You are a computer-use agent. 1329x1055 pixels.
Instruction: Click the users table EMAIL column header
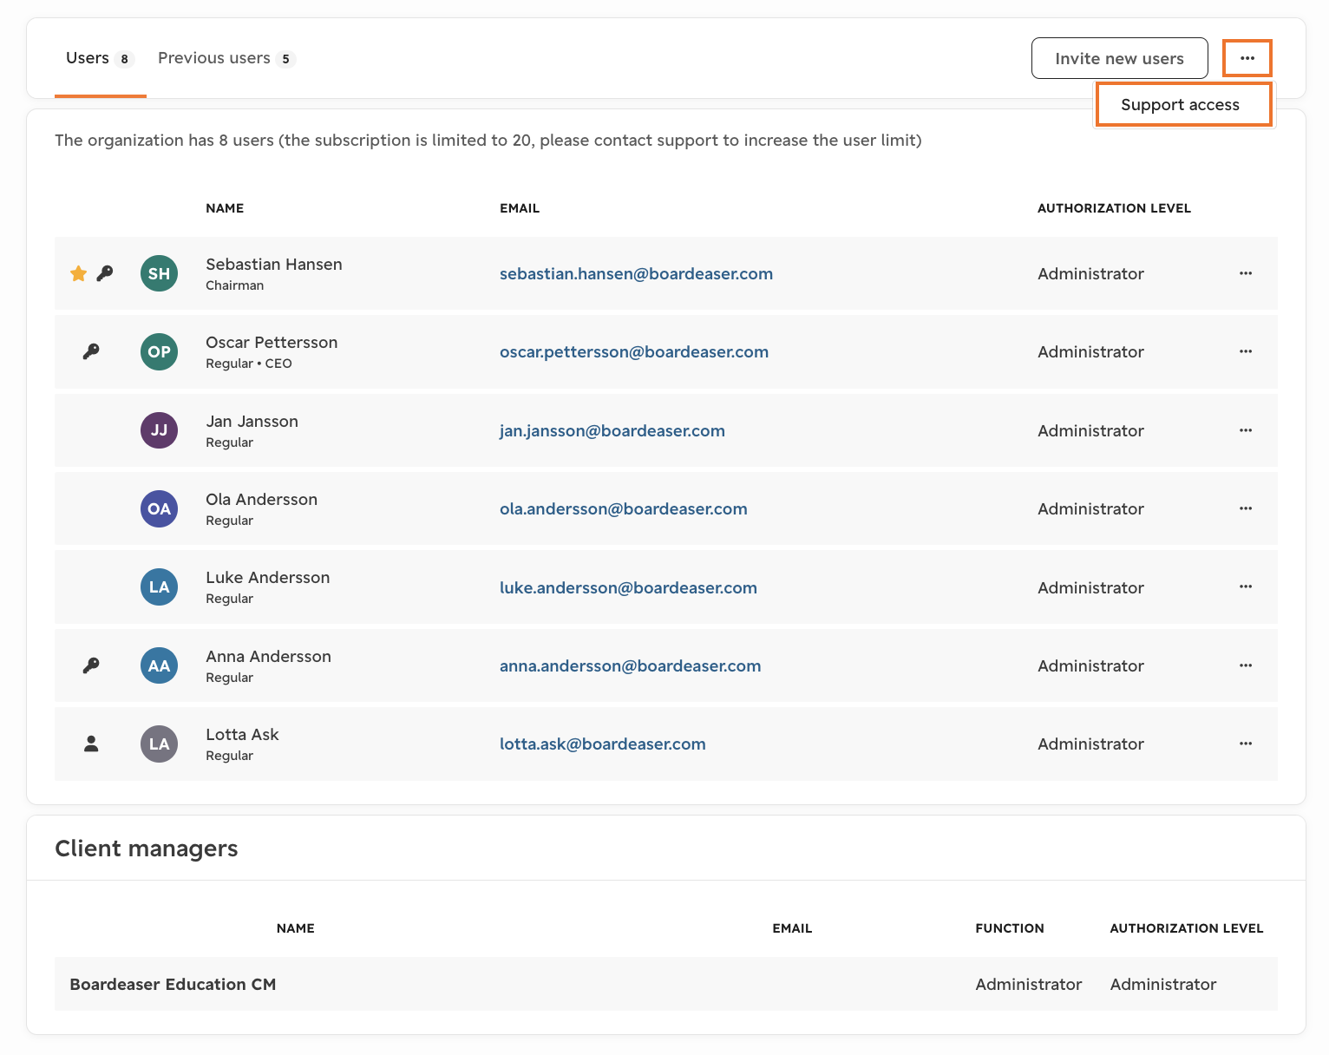(x=520, y=208)
